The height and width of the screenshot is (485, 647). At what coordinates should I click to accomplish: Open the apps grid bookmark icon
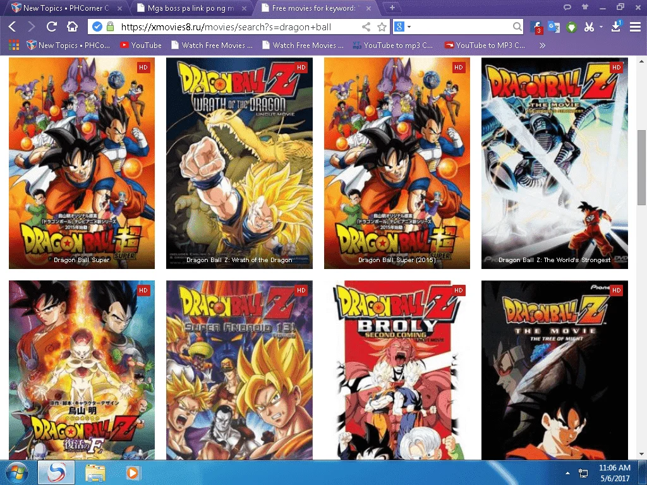pos(14,45)
